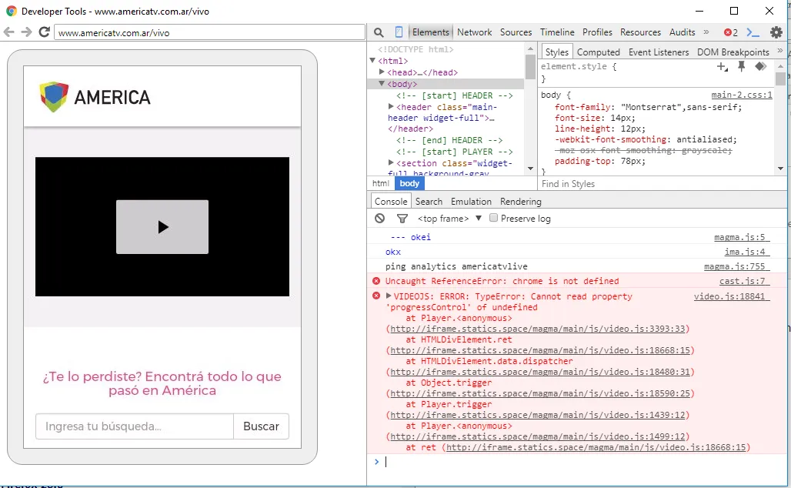Click the red error count indicator
Viewport: 791px width, 488px height.
731,32
